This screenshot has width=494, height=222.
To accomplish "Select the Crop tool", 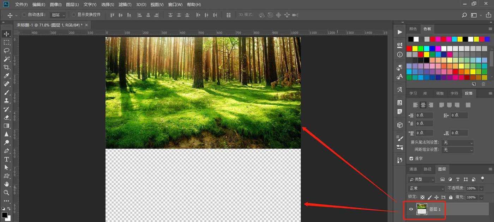I will coord(6,67).
